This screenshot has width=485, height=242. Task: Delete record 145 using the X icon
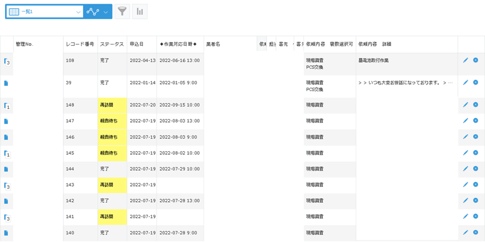pyautogui.click(x=476, y=153)
